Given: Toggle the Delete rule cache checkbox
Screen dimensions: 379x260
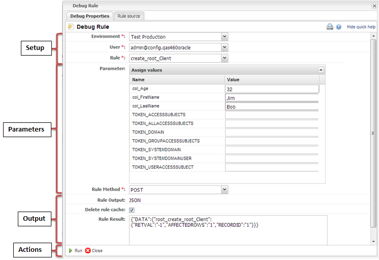Looking at the screenshot, I should (x=132, y=210).
